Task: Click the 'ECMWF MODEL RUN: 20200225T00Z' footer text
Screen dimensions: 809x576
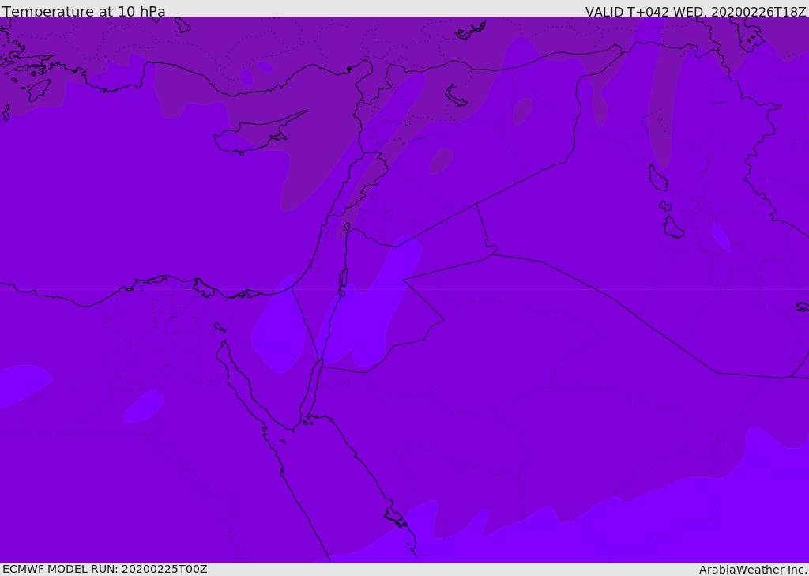Action: pos(105,569)
